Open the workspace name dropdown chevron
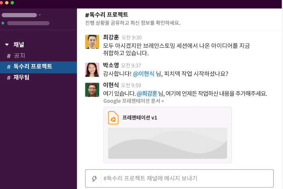The image size is (283, 189). [39, 15]
